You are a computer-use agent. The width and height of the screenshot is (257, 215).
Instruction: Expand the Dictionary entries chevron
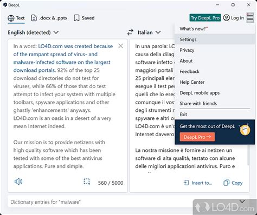pyautogui.click(x=242, y=201)
